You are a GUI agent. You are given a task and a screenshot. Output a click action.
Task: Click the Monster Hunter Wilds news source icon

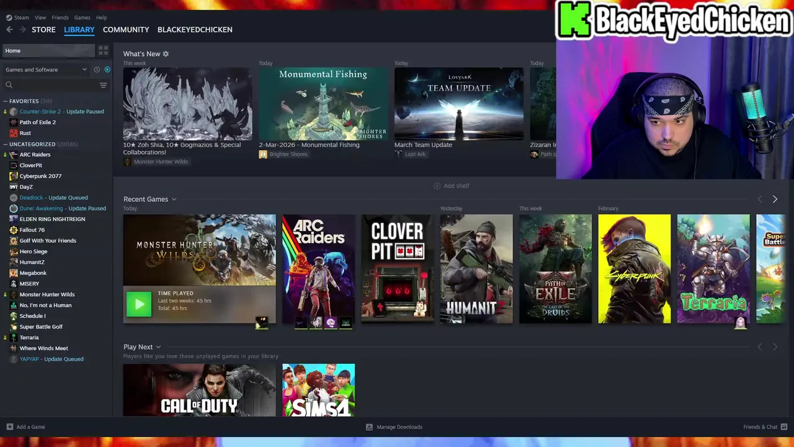(x=127, y=162)
